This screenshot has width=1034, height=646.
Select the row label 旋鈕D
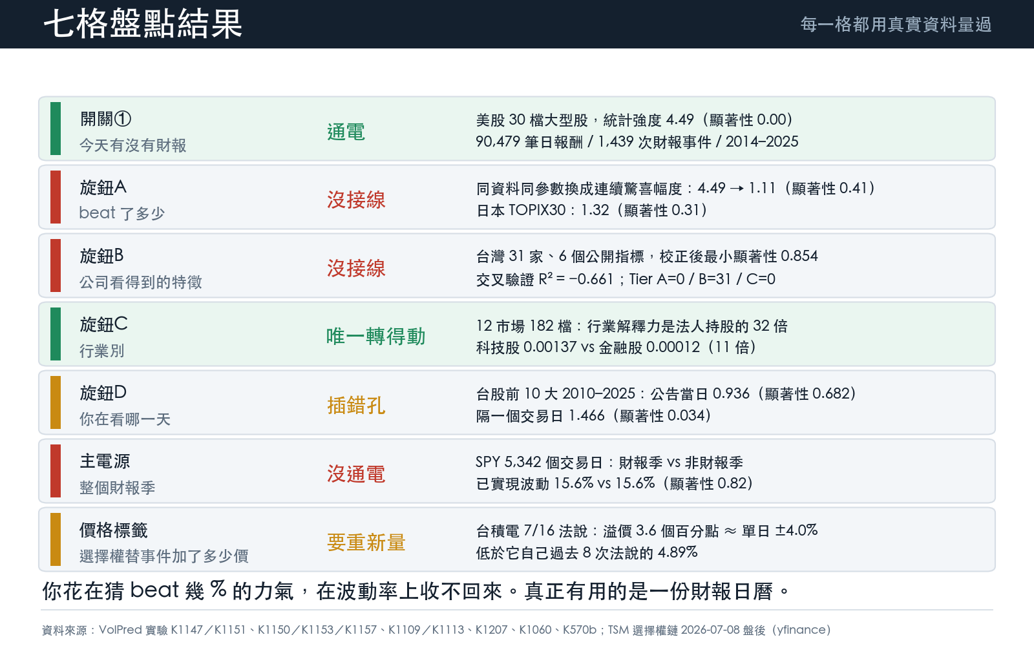[103, 393]
